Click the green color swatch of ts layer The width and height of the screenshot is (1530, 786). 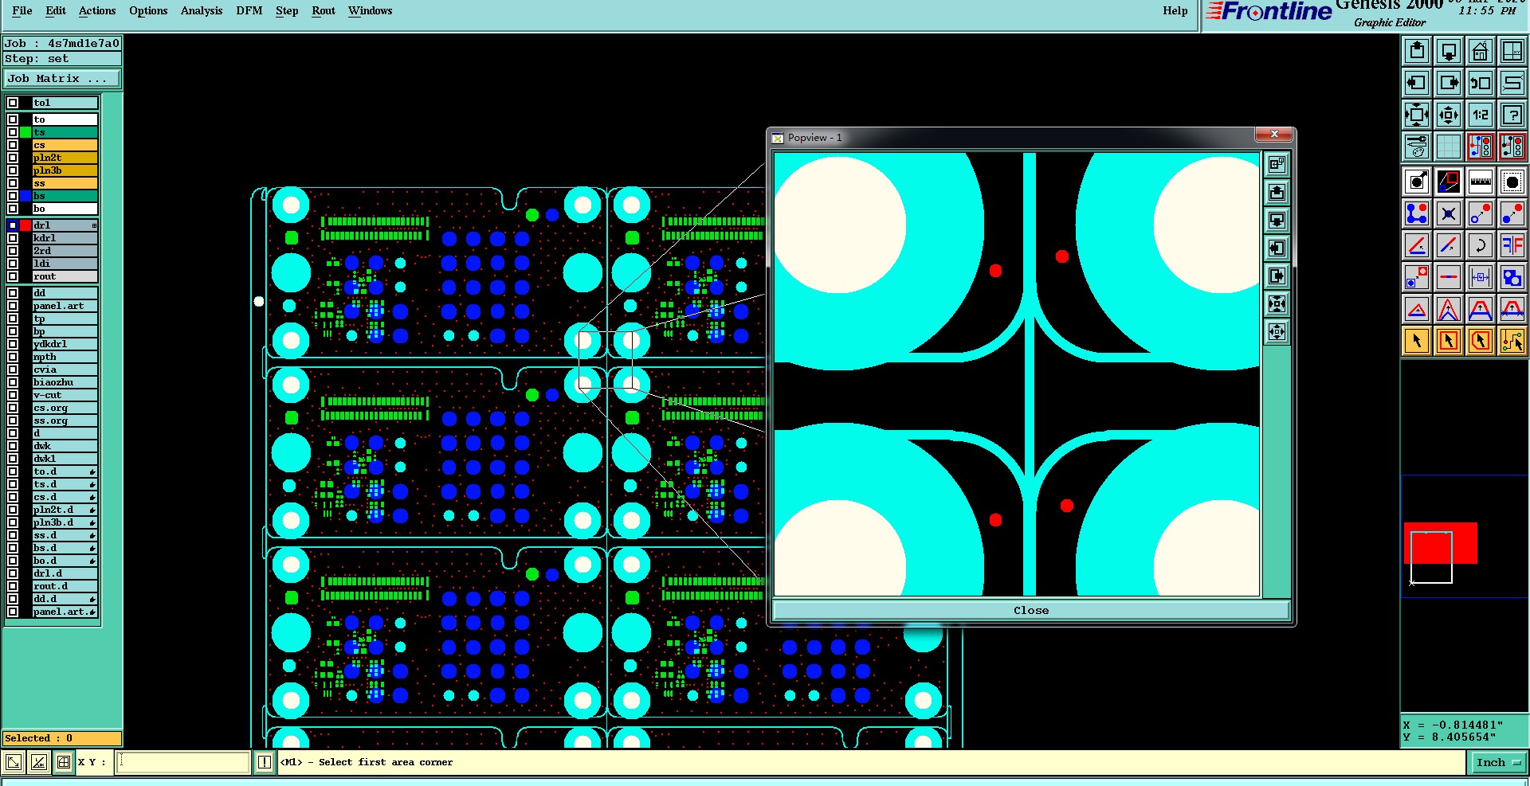[x=26, y=132]
